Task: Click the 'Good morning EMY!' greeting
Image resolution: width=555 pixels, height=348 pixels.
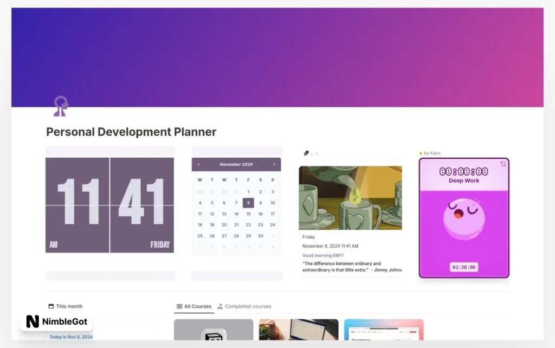Action: [323, 255]
